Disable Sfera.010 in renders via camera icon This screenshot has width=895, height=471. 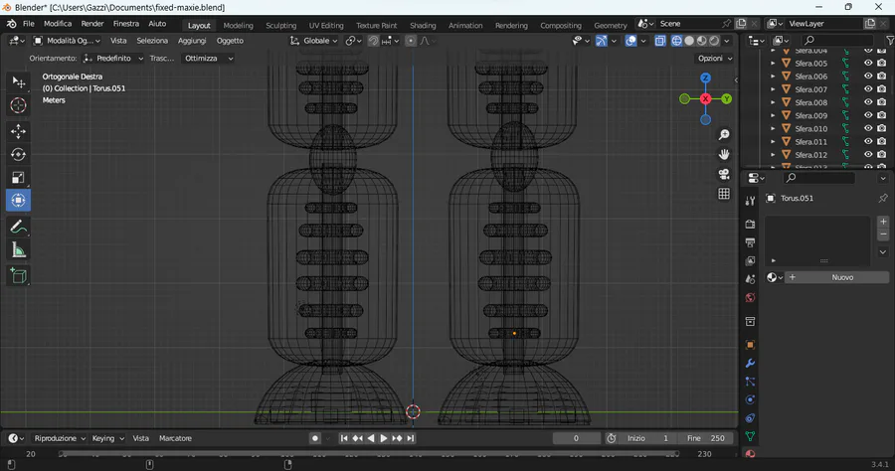tap(881, 128)
